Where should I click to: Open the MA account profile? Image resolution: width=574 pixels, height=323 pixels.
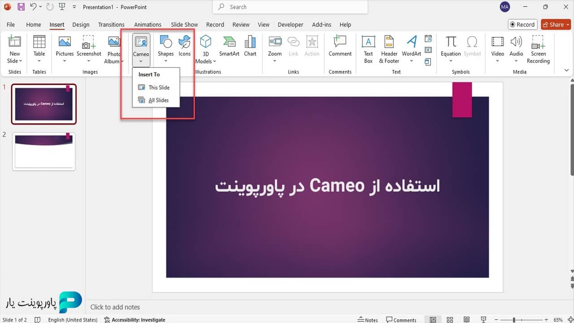(505, 7)
